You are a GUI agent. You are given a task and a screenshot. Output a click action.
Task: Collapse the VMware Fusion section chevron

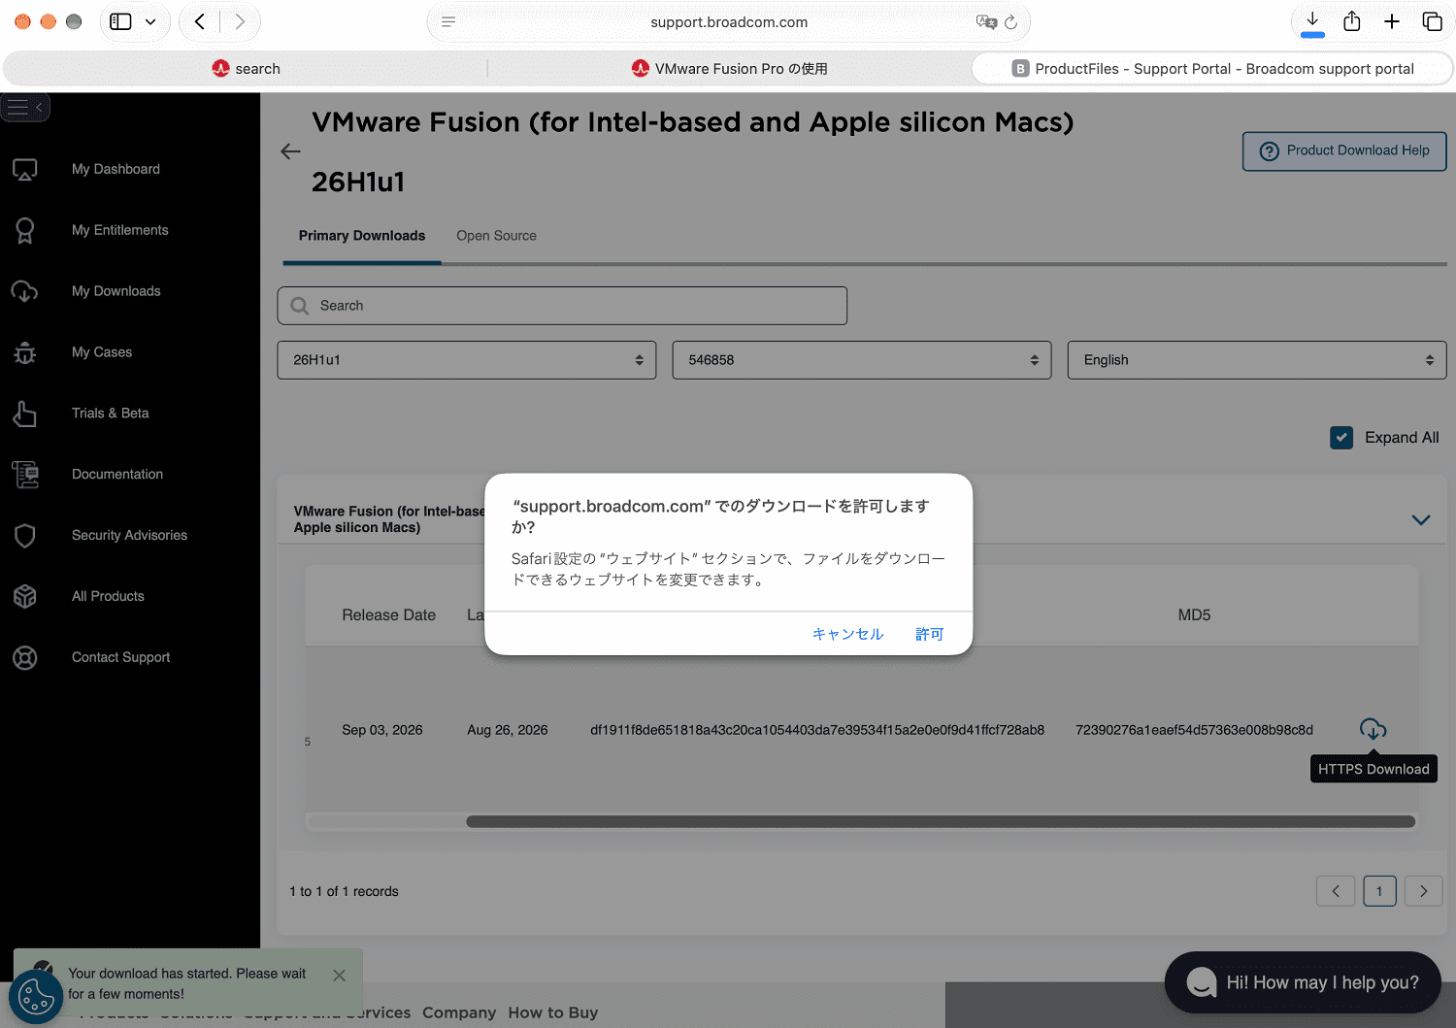1421,520
